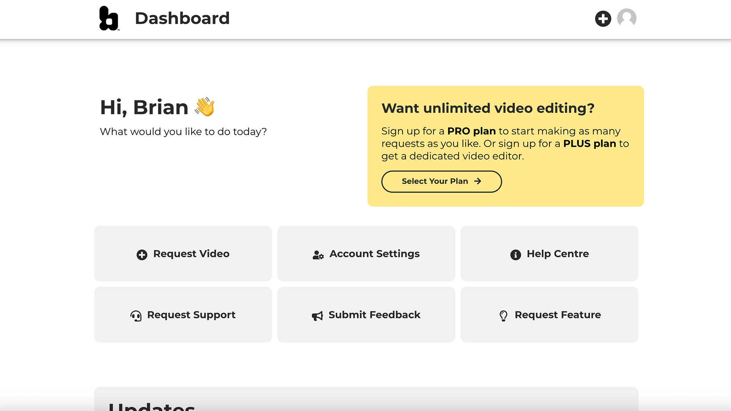Click the megaphone icon beside Submit Feedback
The width and height of the screenshot is (731, 411).
point(317,315)
